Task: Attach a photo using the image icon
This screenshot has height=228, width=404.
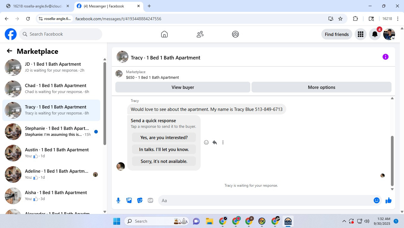Action: [129, 200]
